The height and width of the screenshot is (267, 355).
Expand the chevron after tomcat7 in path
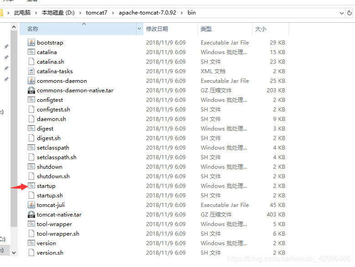(113, 13)
